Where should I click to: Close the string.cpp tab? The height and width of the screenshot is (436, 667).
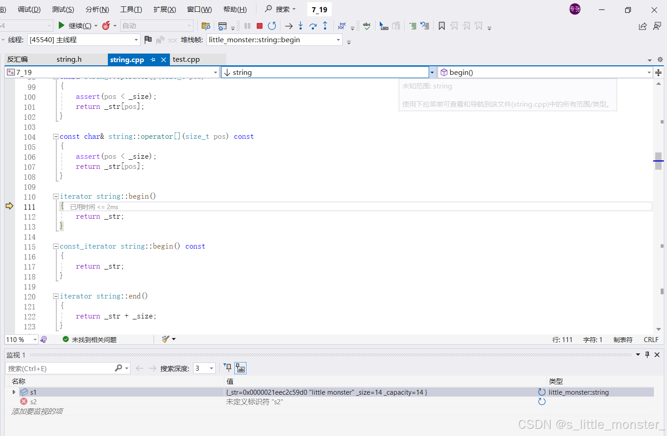click(164, 59)
